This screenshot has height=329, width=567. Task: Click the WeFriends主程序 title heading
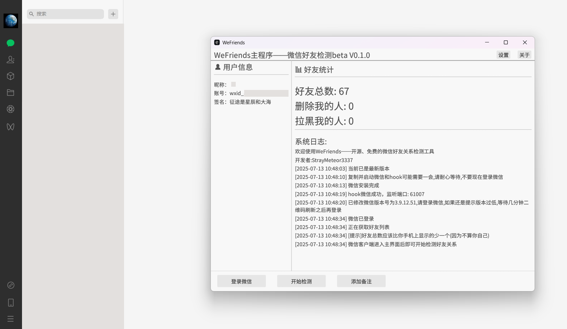click(x=292, y=55)
